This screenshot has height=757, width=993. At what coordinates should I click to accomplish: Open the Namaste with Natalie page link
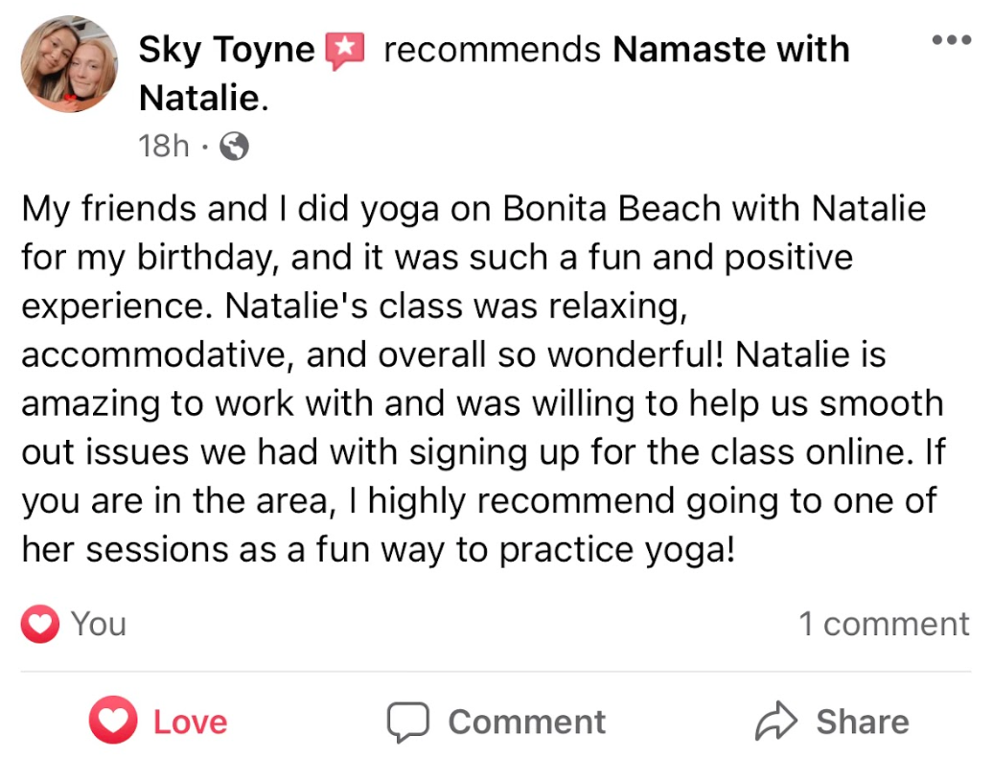(730, 50)
